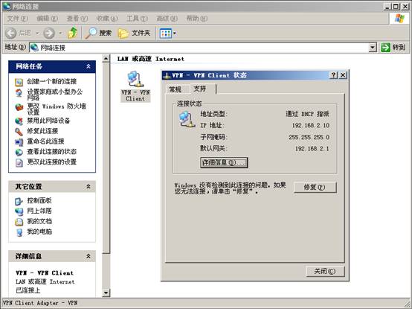Click default gateway value 192.168.2.1
This screenshot has height=309, width=412.
point(312,149)
